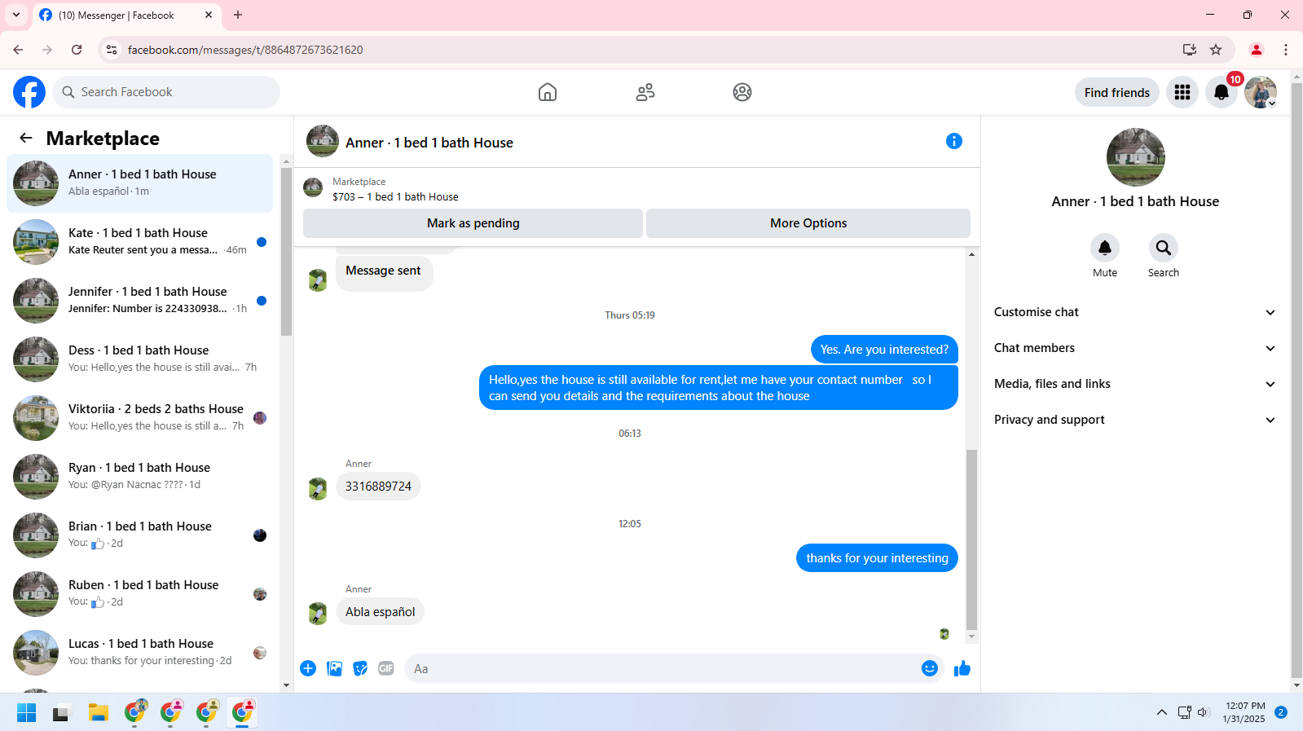
Task: Open the Dess 1 bed 1 bath House chat
Action: point(139,359)
